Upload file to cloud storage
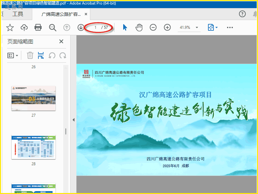 coord(24,27)
